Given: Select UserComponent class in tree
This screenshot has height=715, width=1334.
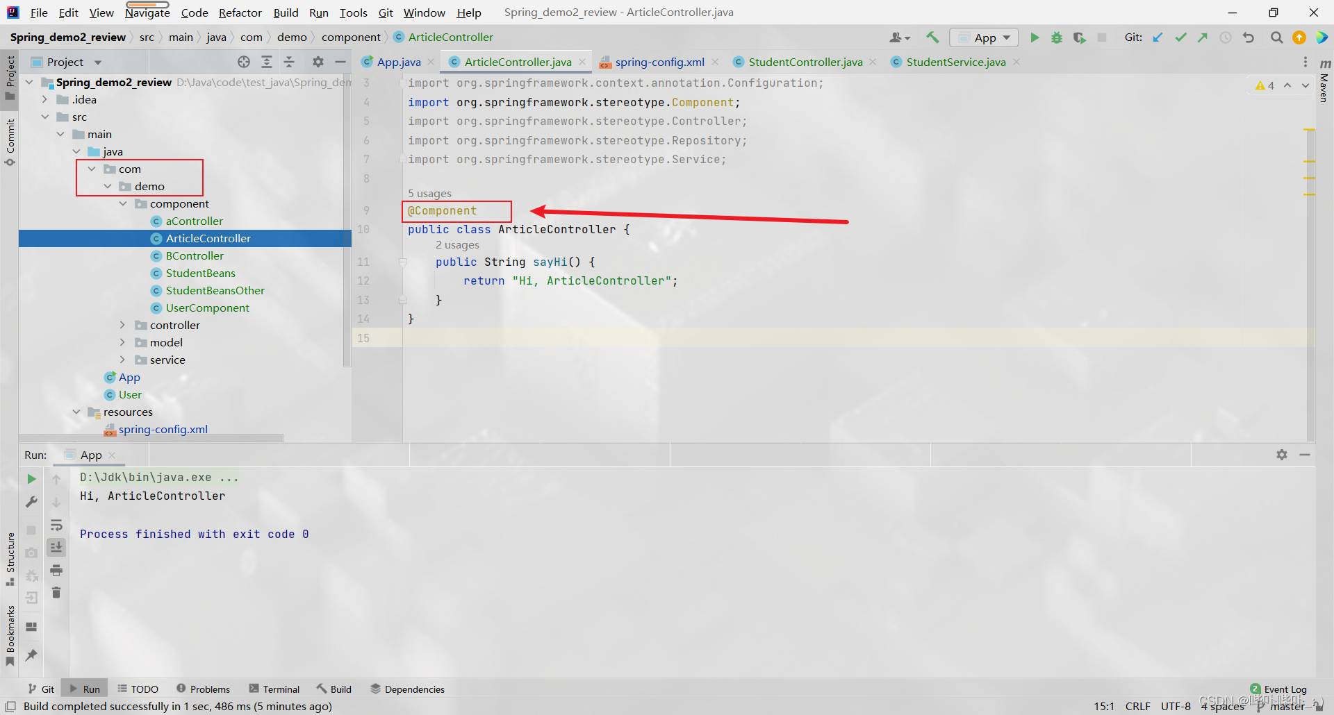Looking at the screenshot, I should pos(207,308).
